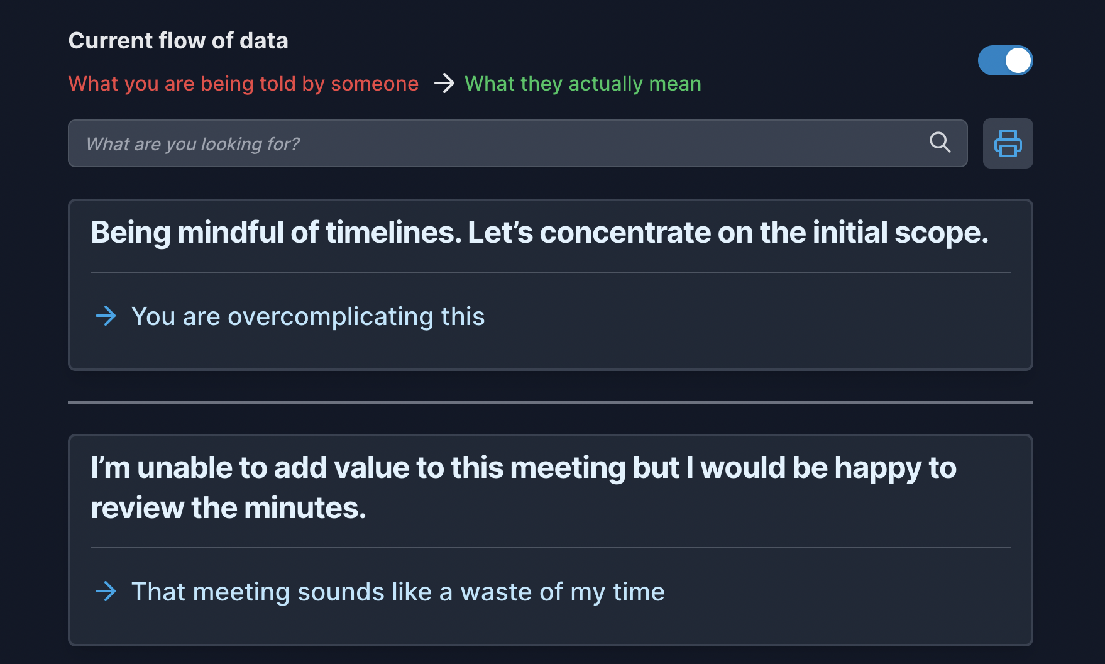
Task: Focus the 'What are you looking for?' field
Action: (517, 143)
